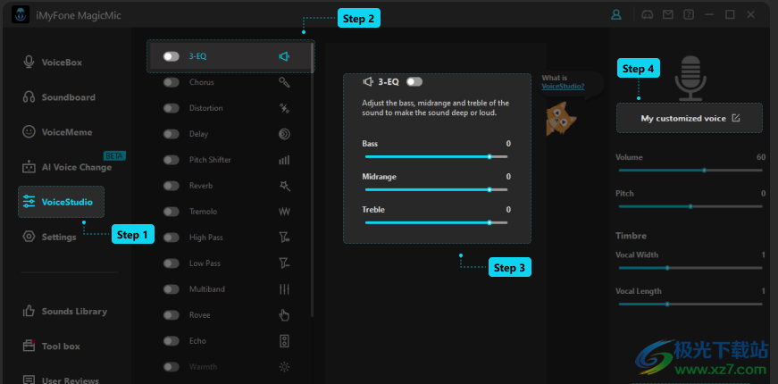Click the Delay spiral icon
Image resolution: width=778 pixels, height=384 pixels.
point(284,134)
